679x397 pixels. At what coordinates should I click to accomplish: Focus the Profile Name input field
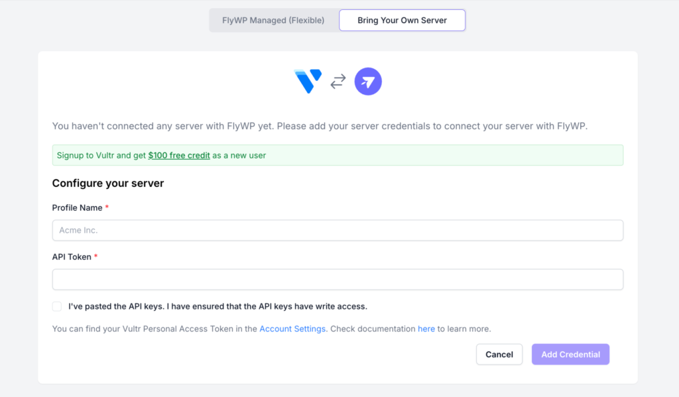pyautogui.click(x=338, y=231)
